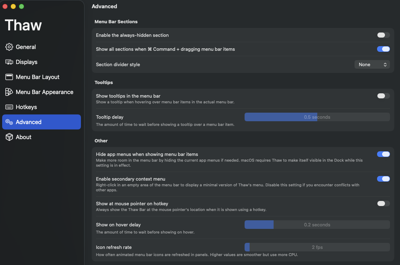Click the Other section heading
This screenshot has width=400, height=265.
(101, 141)
